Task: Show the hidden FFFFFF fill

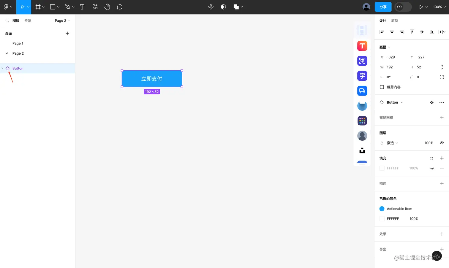Action: (x=432, y=168)
